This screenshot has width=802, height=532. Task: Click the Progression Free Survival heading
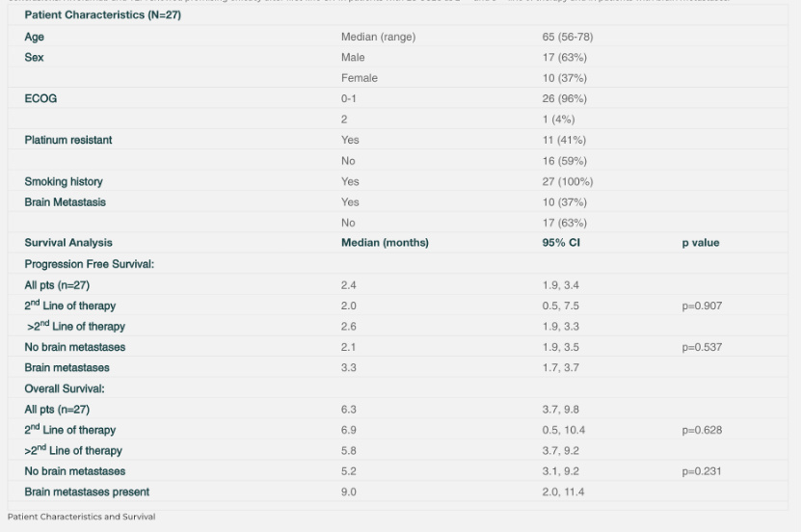pyautogui.click(x=90, y=264)
